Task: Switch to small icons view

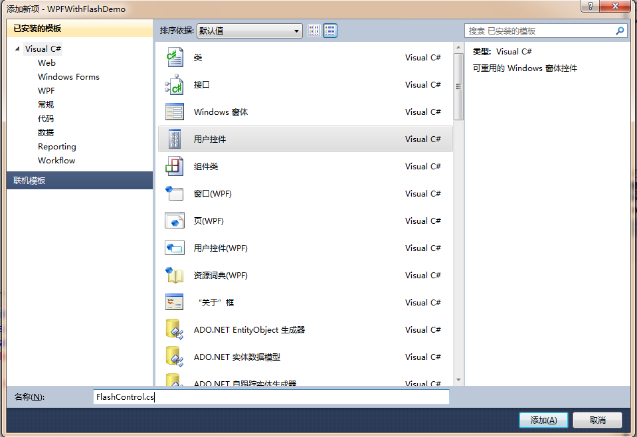Action: pos(314,31)
